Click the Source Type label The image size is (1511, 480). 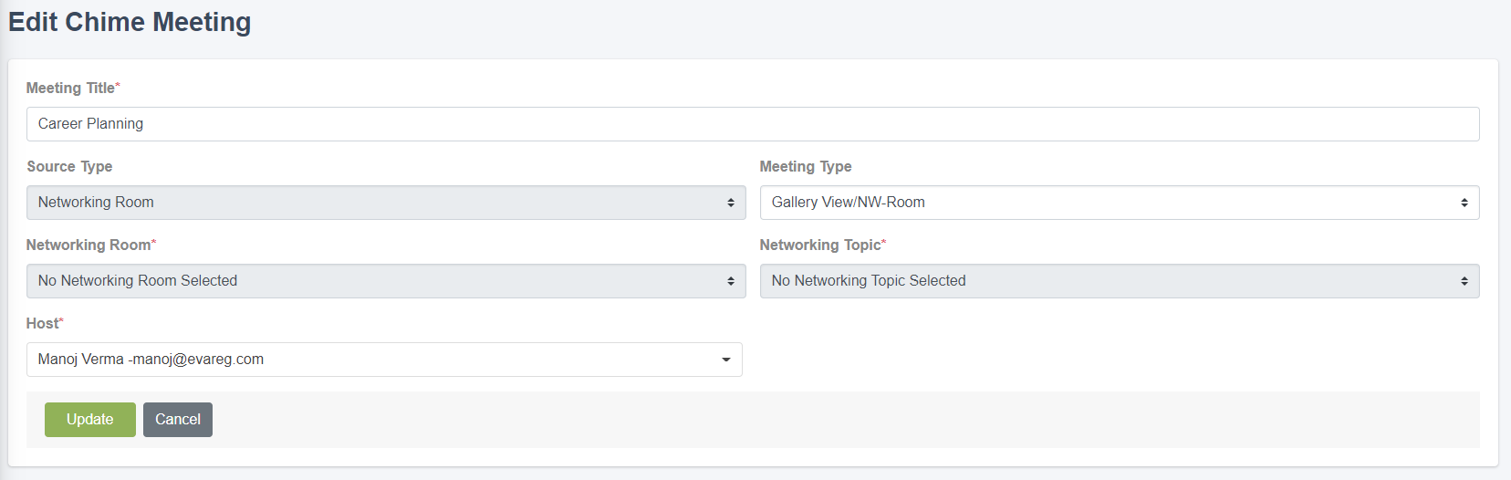coord(69,167)
